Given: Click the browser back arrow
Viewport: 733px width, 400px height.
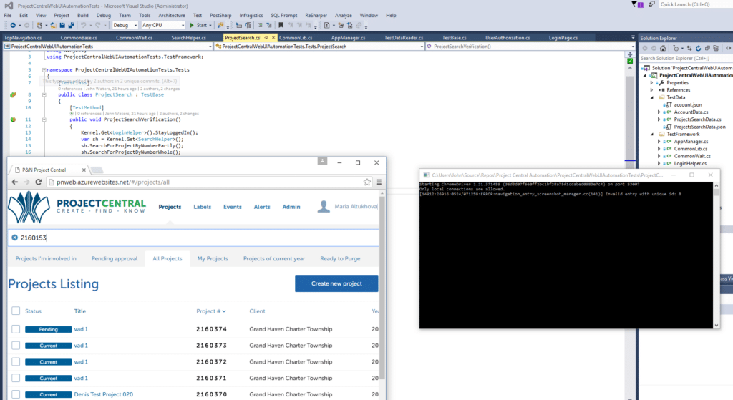Looking at the screenshot, I should (x=15, y=182).
